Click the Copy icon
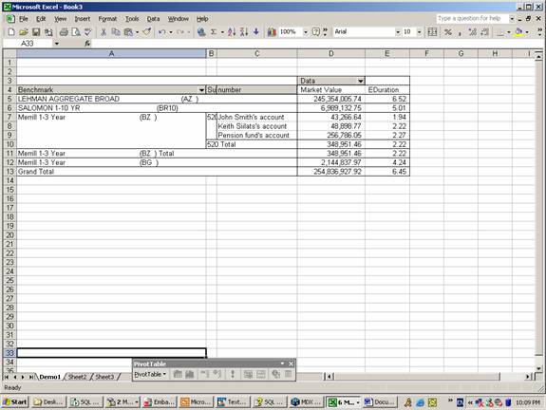Image resolution: width=546 pixels, height=410 pixels. tap(116, 32)
